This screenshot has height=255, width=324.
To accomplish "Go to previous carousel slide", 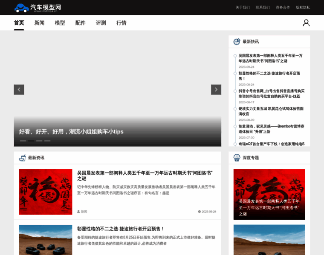I will click(x=19, y=90).
